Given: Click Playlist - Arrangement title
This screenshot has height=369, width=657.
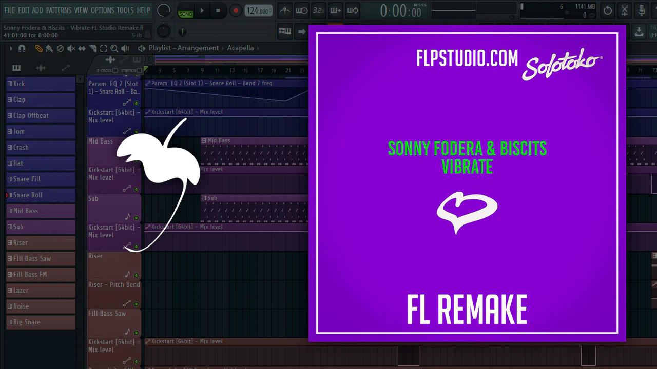Looking at the screenshot, I should pos(184,48).
